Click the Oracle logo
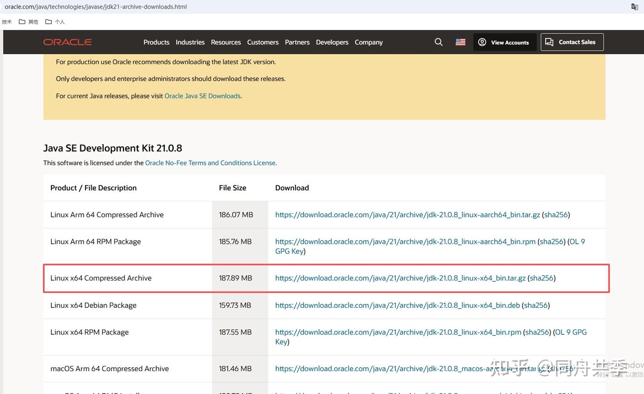644x394 pixels. [68, 42]
